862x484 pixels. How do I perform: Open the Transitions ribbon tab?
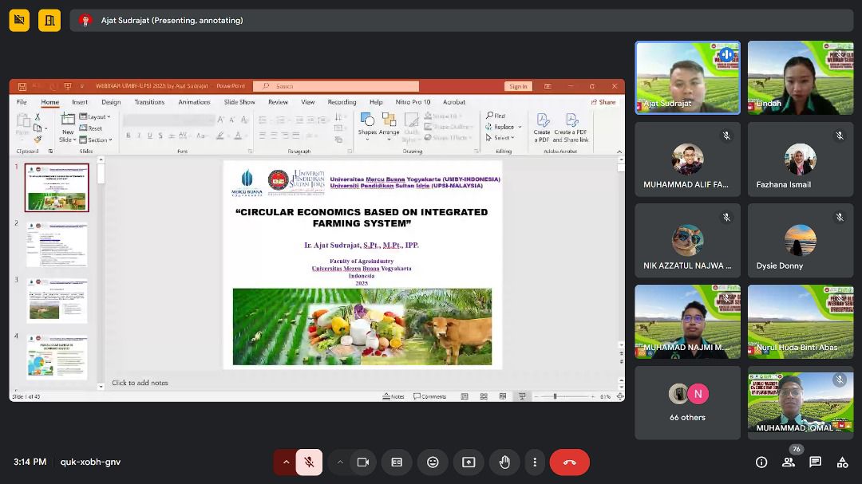[x=149, y=102]
